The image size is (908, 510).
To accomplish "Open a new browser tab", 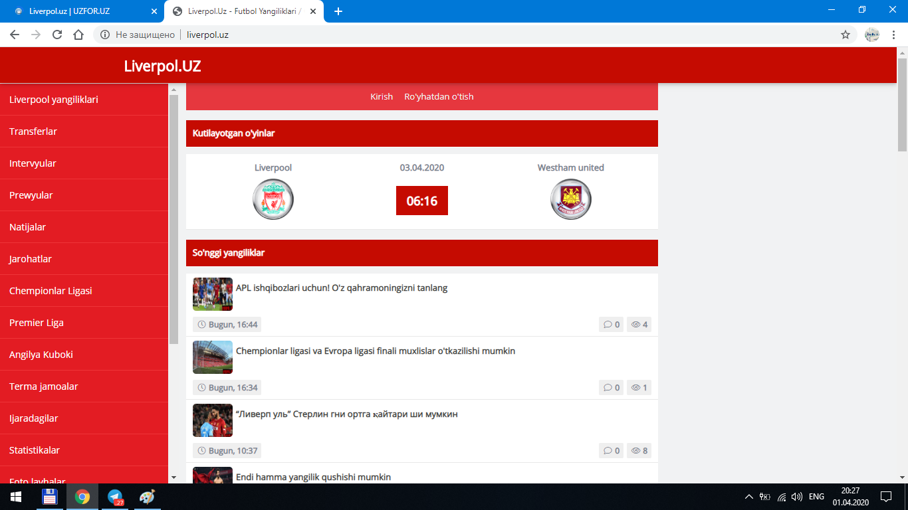I will point(338,11).
